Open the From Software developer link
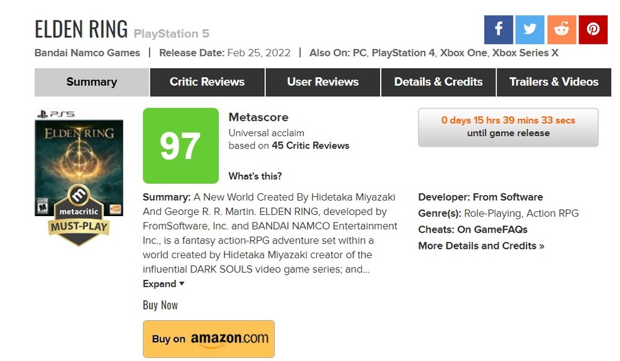 pyautogui.click(x=508, y=197)
